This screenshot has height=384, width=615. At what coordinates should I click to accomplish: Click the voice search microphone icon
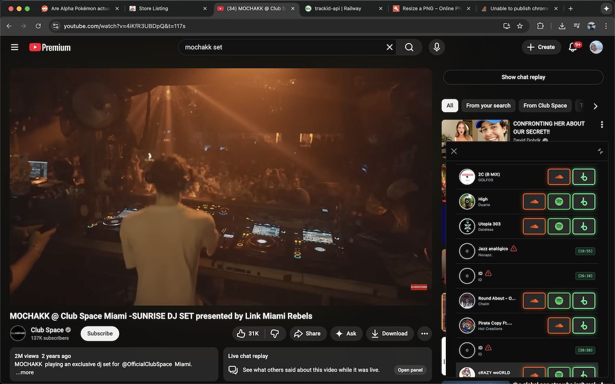point(437,47)
